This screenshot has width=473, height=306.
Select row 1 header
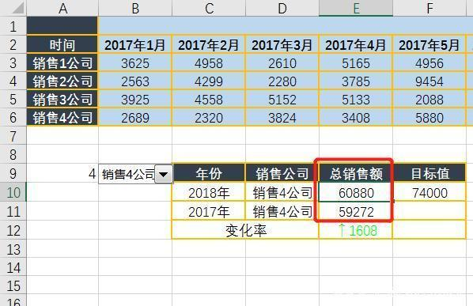[x=13, y=26]
